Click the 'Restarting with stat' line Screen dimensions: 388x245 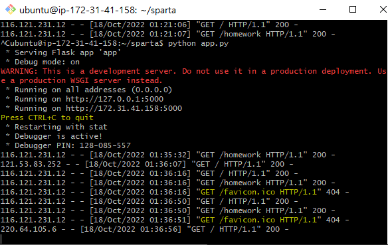pyautogui.click(x=61, y=127)
